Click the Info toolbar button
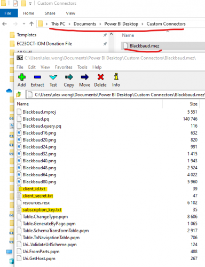The image size is (205, 267). click(x=116, y=80)
